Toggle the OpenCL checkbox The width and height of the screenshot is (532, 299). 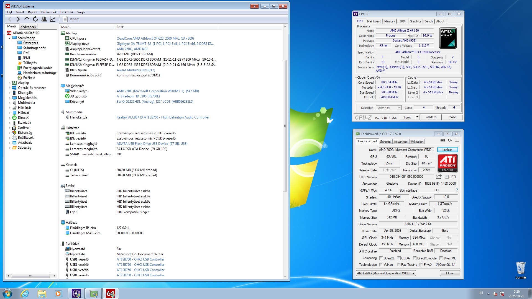(x=381, y=258)
